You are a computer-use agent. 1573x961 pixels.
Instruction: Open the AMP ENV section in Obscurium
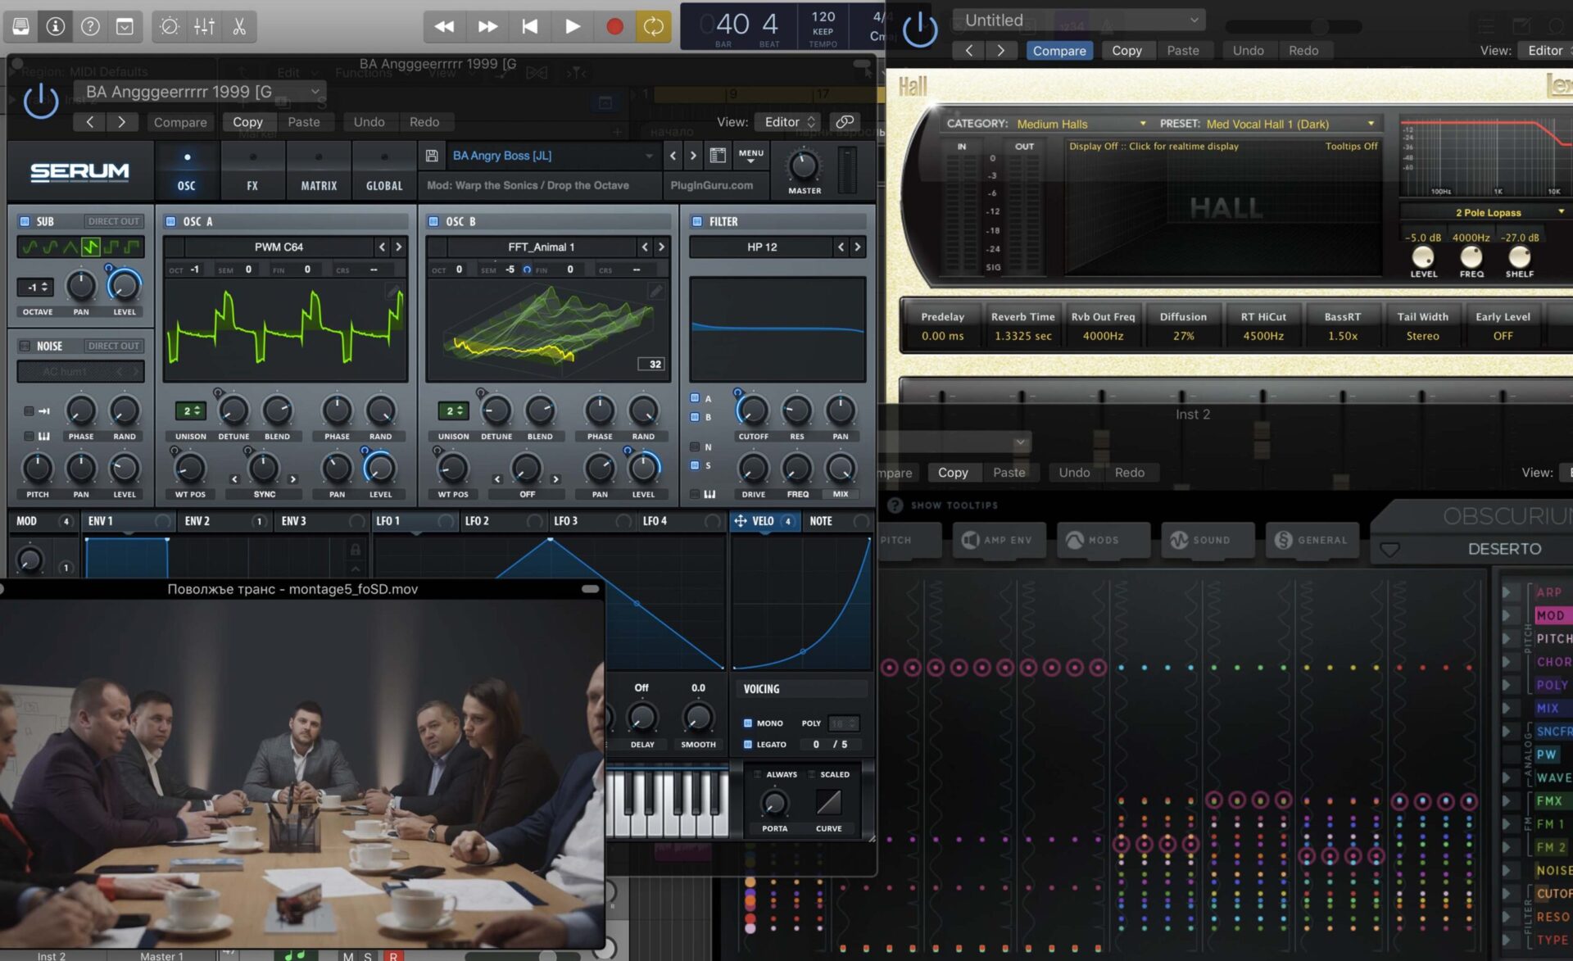click(999, 540)
